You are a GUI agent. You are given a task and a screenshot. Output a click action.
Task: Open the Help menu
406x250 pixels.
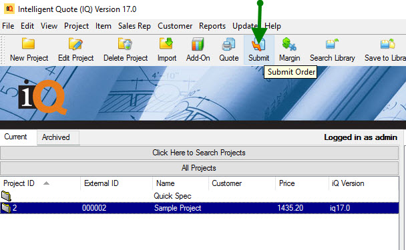click(272, 26)
